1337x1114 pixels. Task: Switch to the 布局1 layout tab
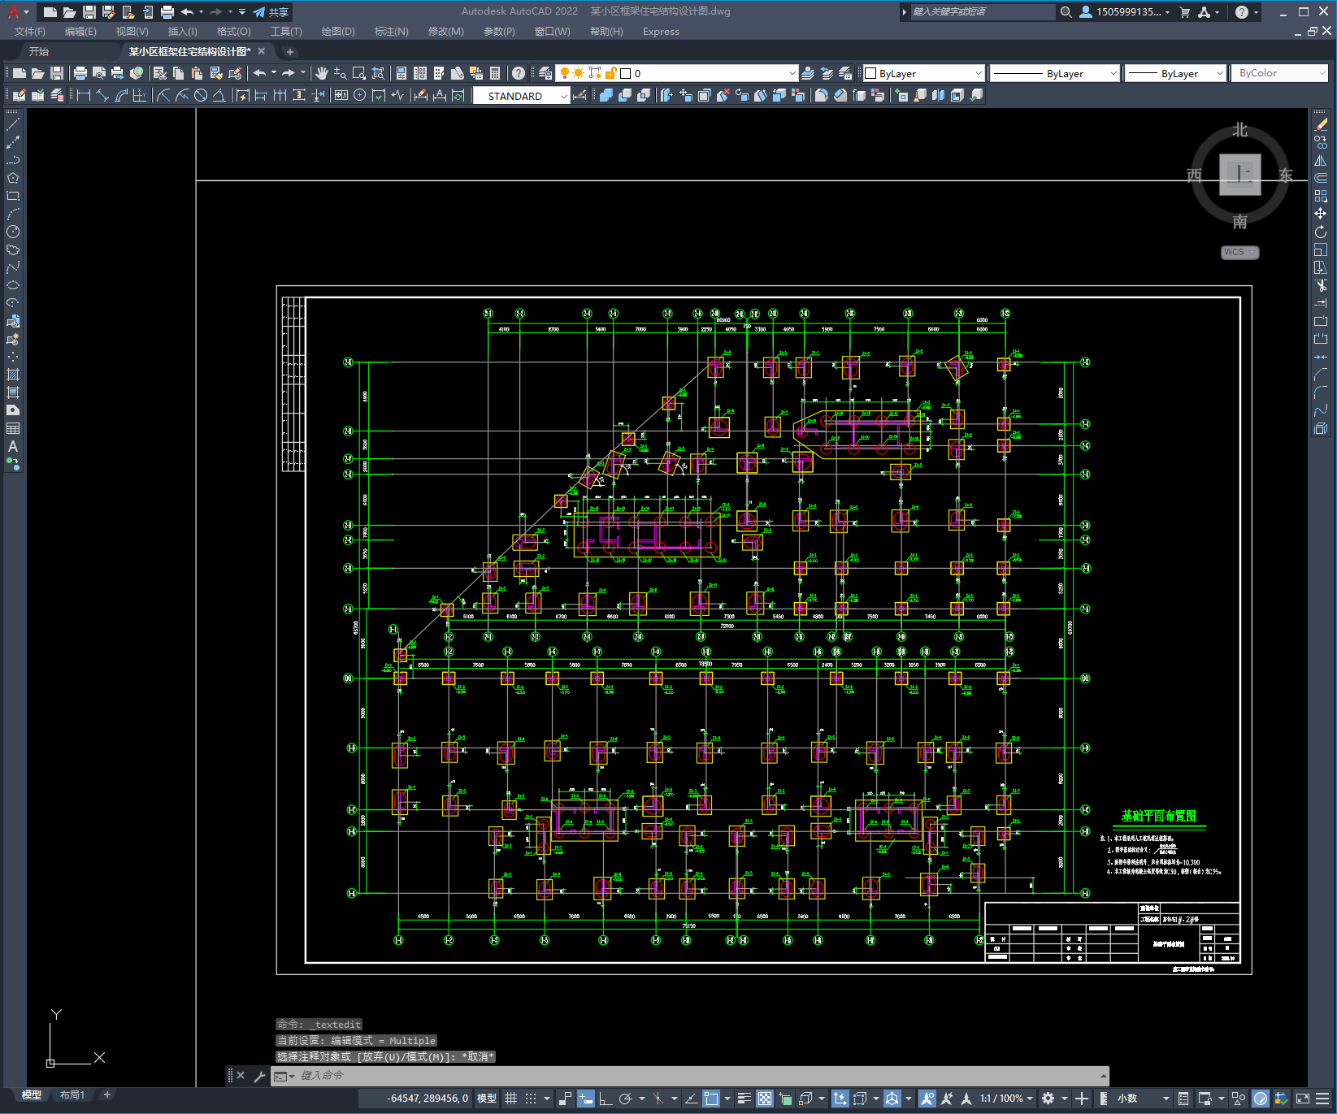coord(72,1094)
